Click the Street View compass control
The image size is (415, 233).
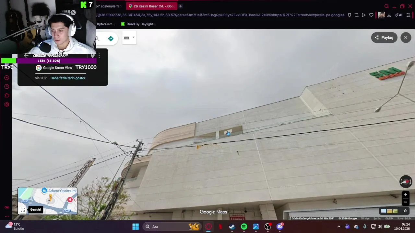406,182
